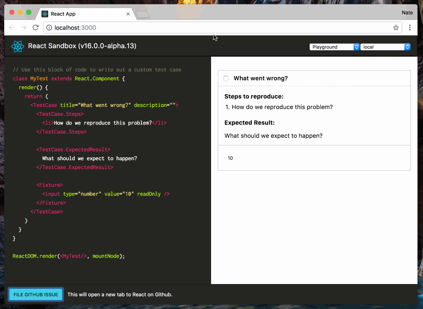
Task: Click the opening <TestCase.ExpectedResult> tag
Action: point(73,149)
